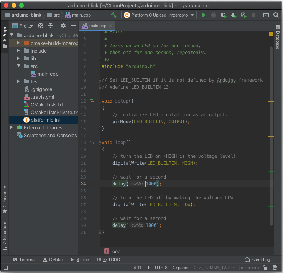Change LF line separator in status bar
The height and width of the screenshot is (273, 283).
(x=148, y=268)
